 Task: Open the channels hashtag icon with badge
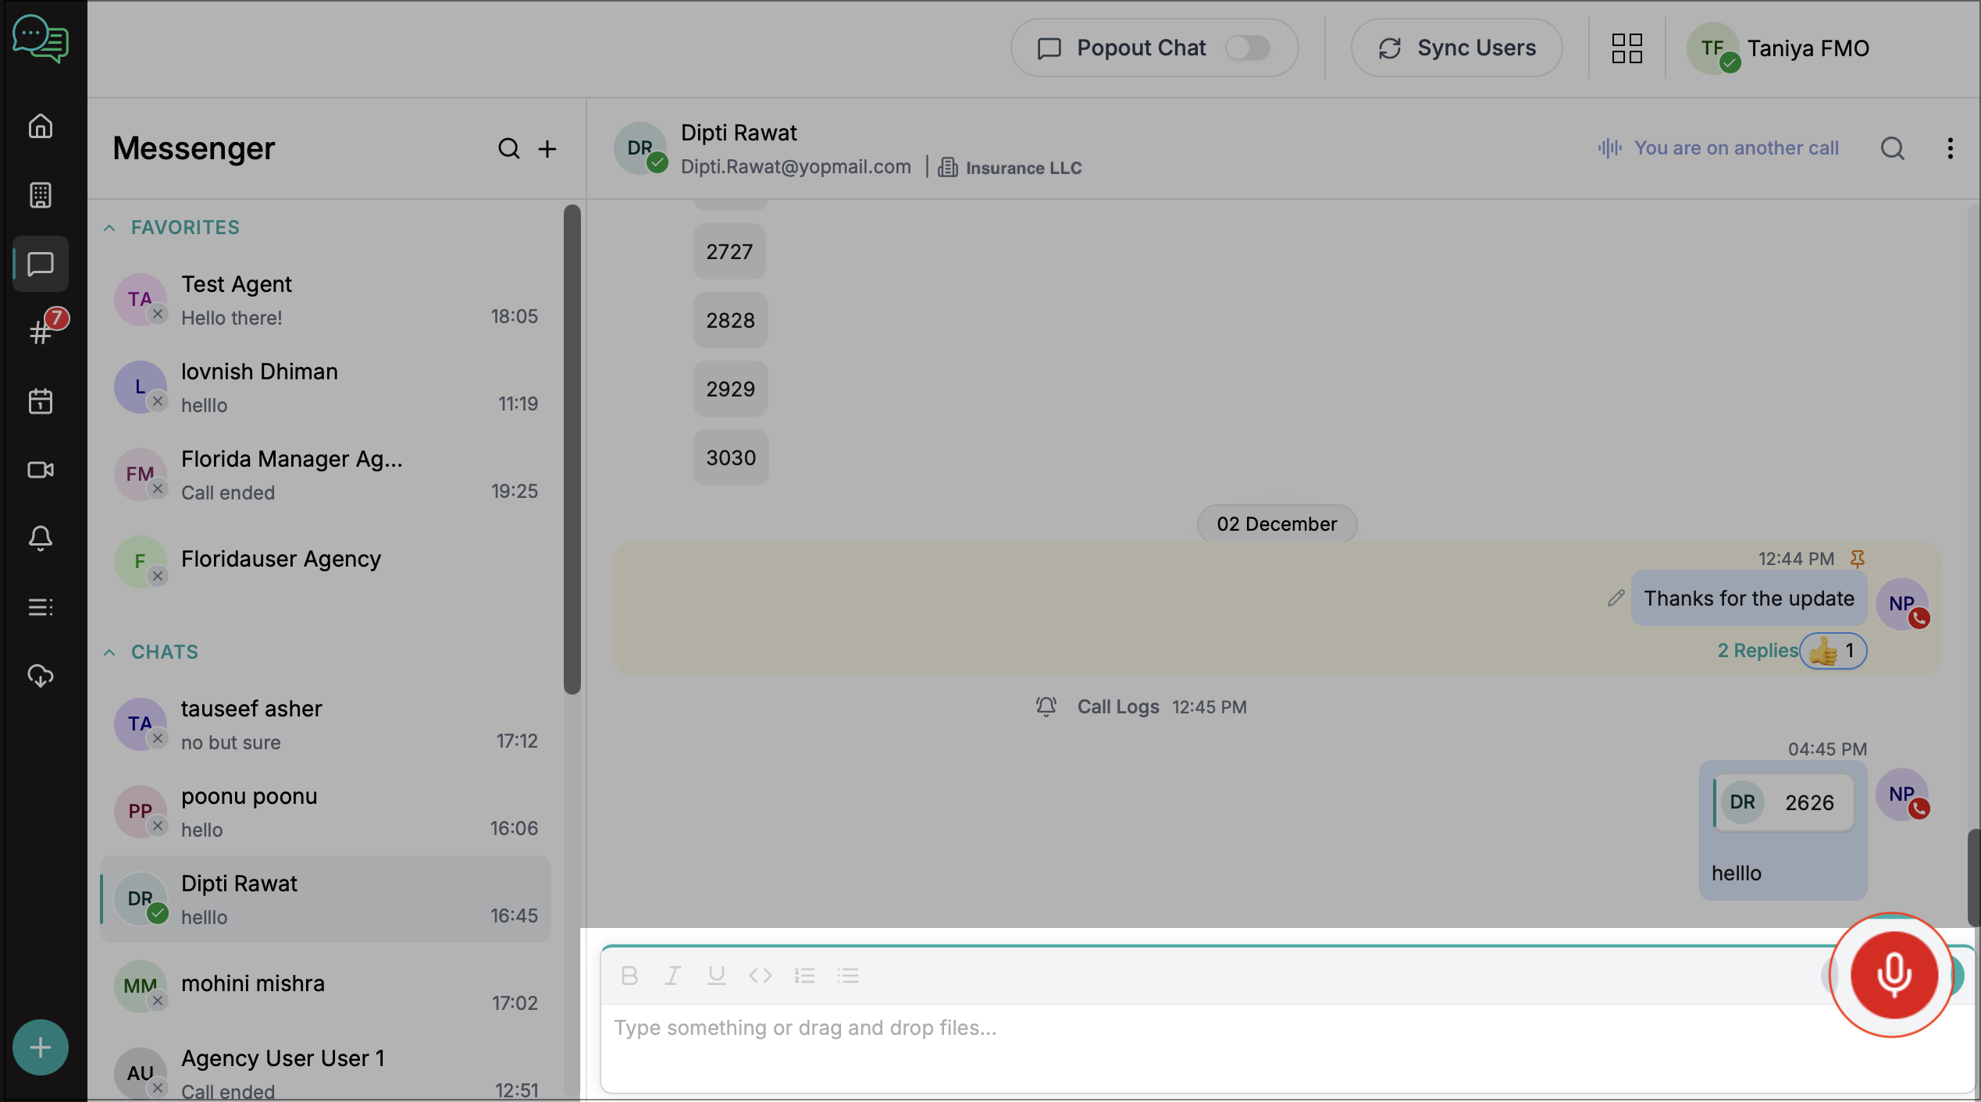(41, 332)
